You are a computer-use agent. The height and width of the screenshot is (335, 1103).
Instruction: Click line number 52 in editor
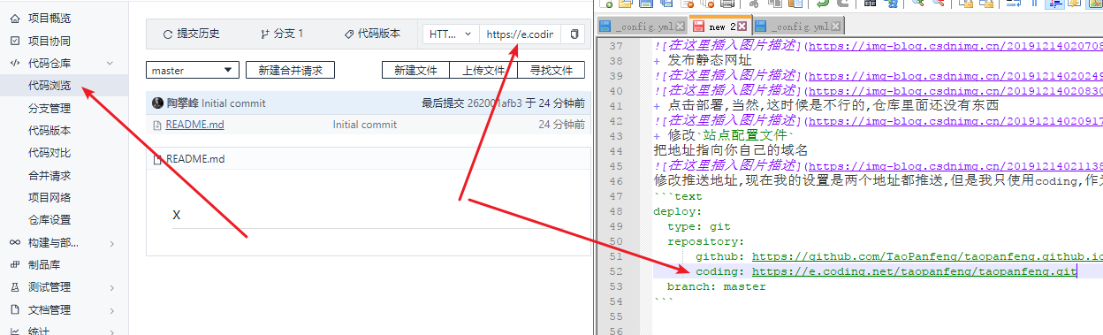616,271
